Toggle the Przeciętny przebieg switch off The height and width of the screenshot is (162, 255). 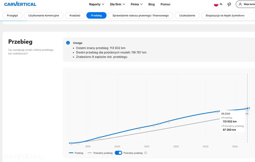[x=118, y=153]
